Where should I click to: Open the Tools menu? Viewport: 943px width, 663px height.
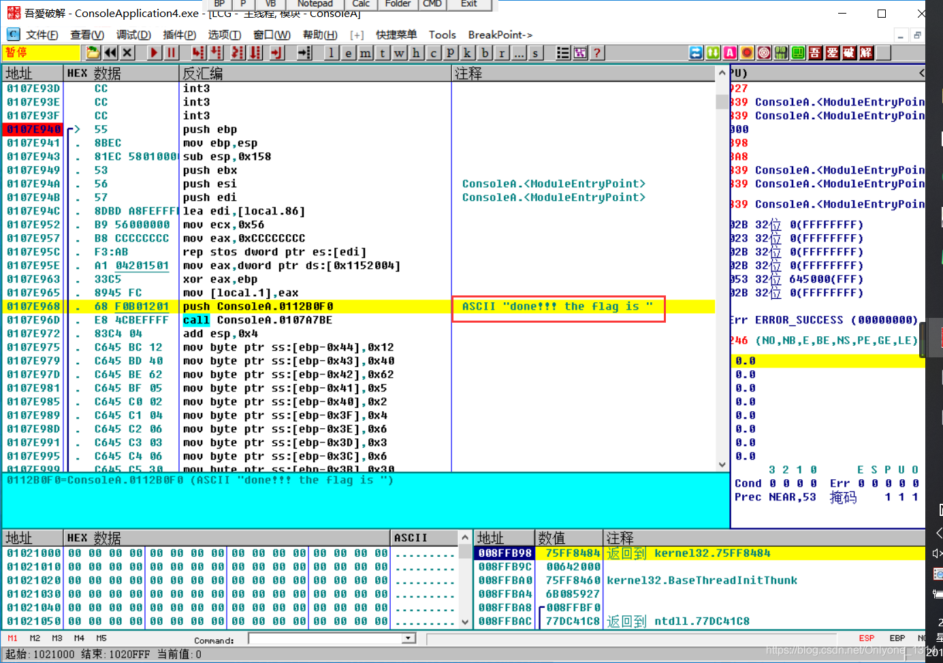(443, 35)
